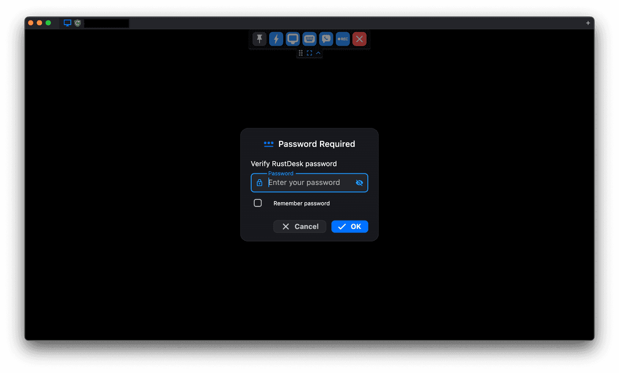Viewport: 619px width, 373px height.
Task: Open display settings with the monitor icon
Action: (x=292, y=39)
